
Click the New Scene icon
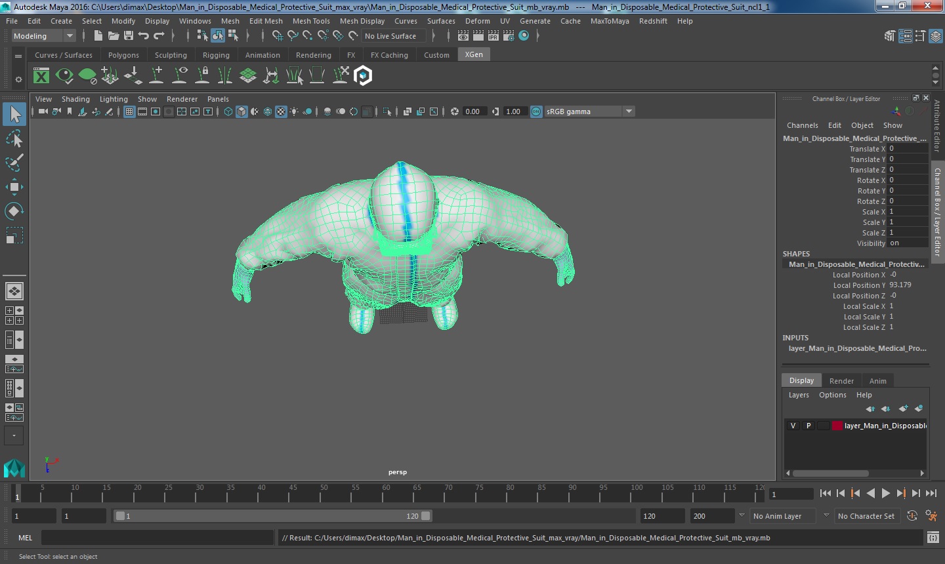(x=98, y=36)
